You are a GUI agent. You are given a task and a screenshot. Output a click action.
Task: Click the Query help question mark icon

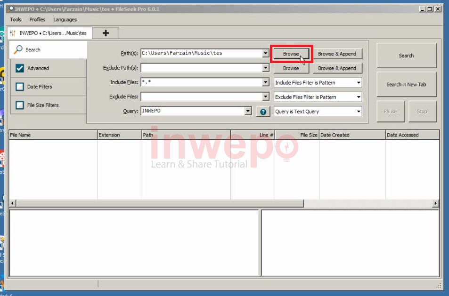tap(263, 112)
